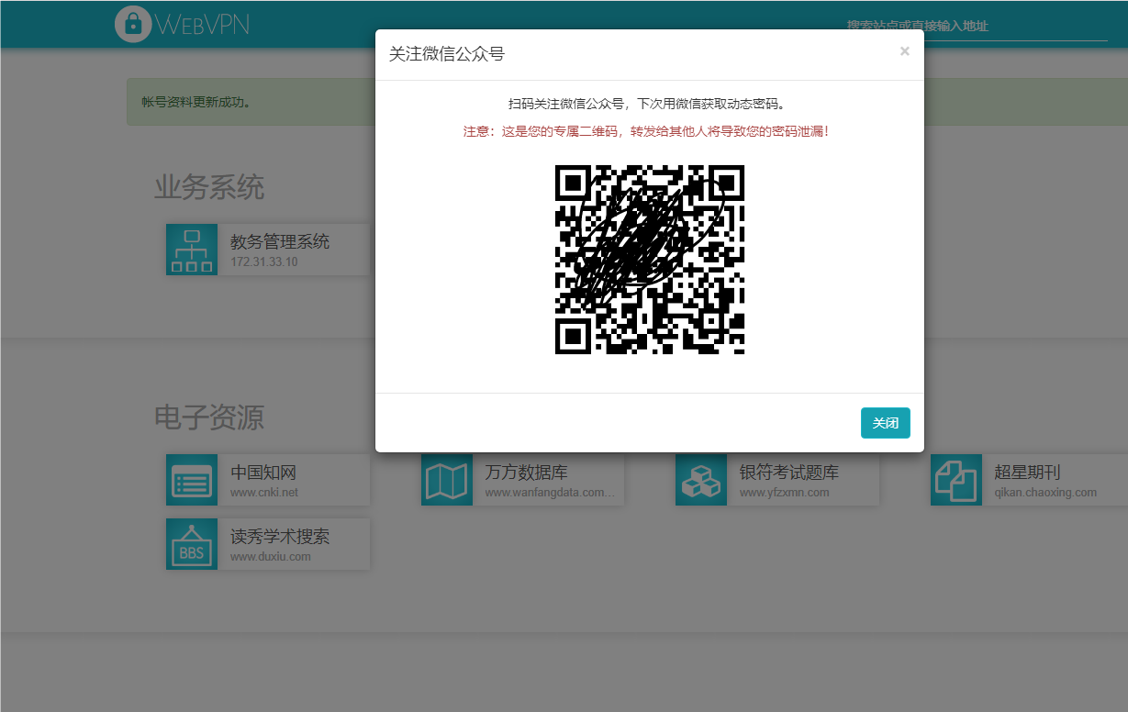Viewport: 1128px width, 712px height.
Task: Select the 银符考试题库 cubes icon
Action: pos(701,480)
